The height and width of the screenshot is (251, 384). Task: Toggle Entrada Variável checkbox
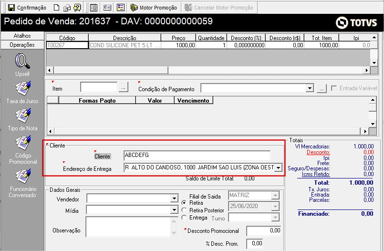[x=334, y=88]
